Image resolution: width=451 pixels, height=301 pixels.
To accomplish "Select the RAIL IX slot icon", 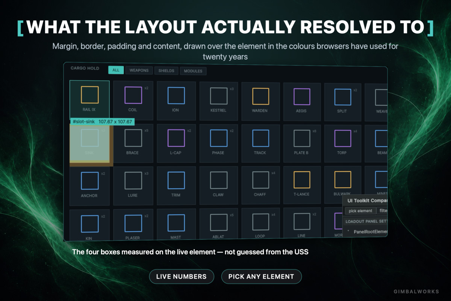I will (x=90, y=94).
